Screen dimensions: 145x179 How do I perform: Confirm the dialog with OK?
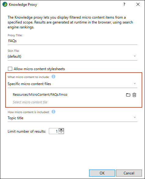[102, 173]
